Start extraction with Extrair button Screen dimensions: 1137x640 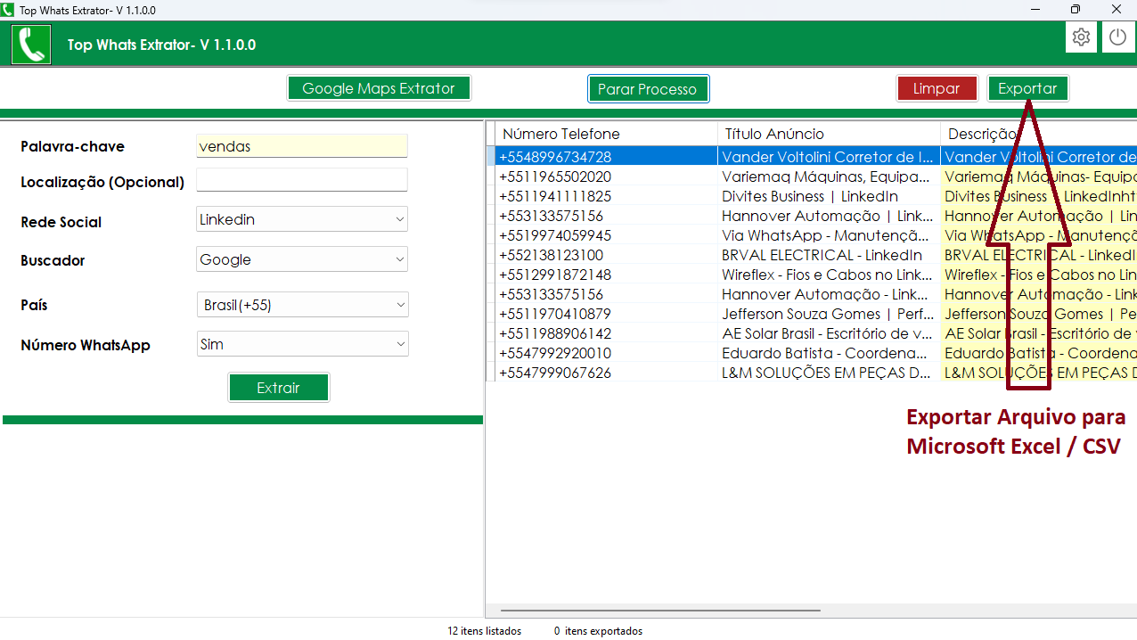coord(279,388)
